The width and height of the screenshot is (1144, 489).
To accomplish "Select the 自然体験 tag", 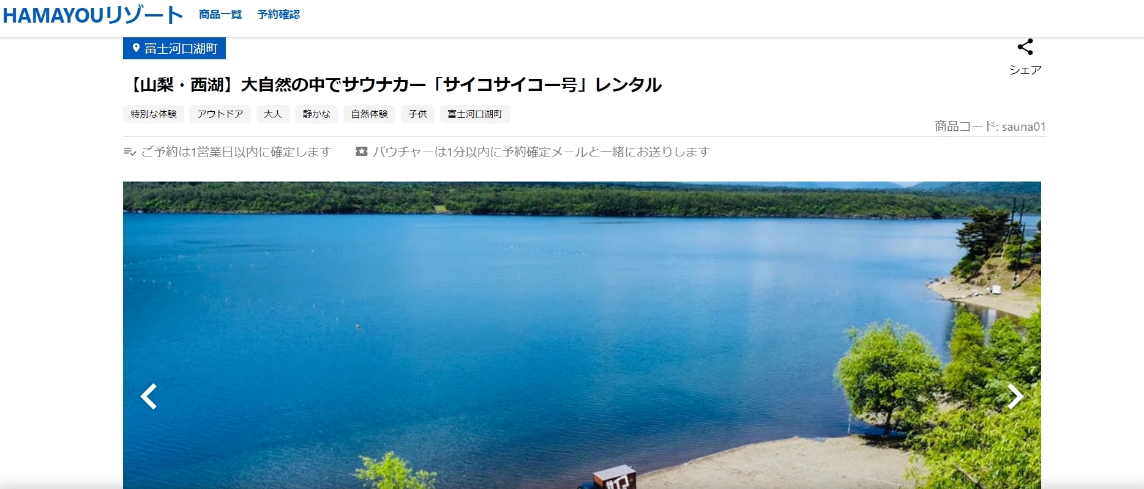I will tap(370, 114).
